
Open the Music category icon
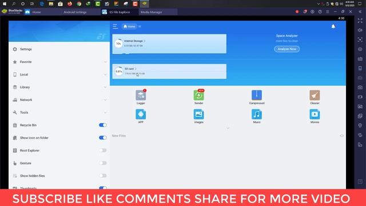(257, 114)
